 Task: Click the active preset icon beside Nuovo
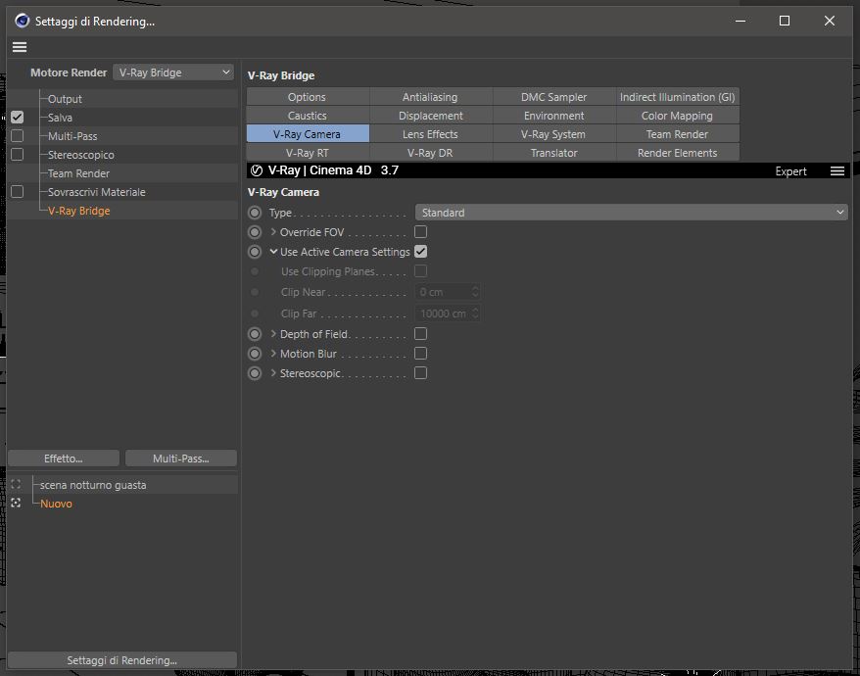tap(16, 504)
